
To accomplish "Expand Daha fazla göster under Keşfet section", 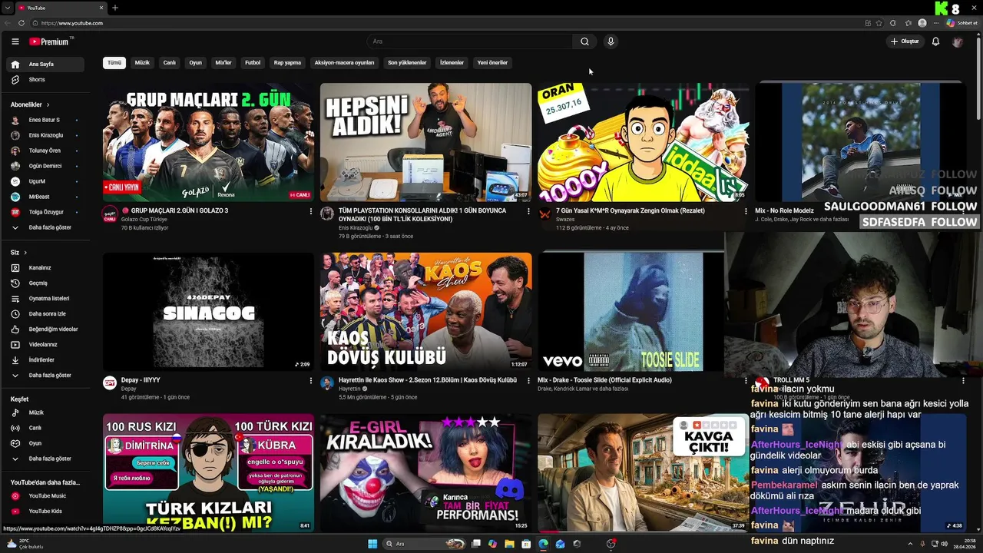I will 45,459.
